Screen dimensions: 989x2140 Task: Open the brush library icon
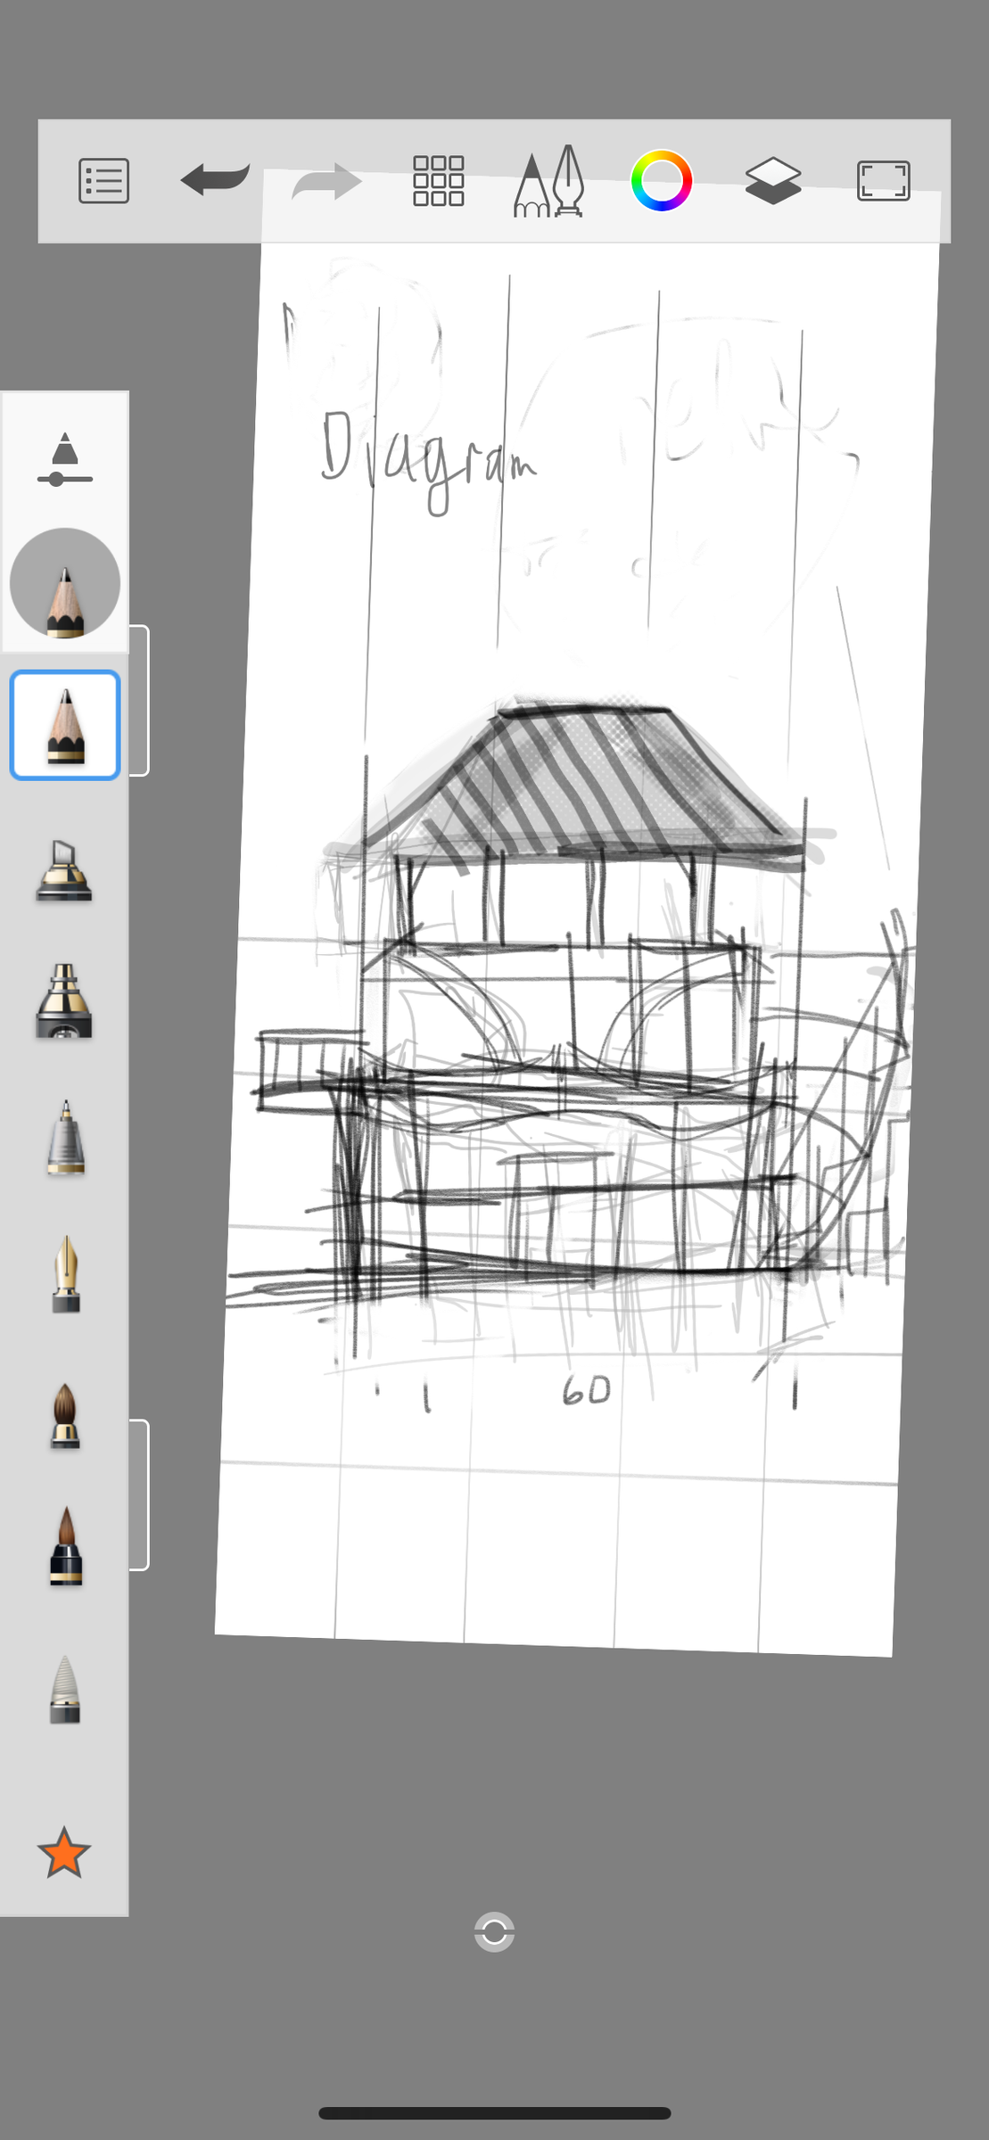(549, 182)
